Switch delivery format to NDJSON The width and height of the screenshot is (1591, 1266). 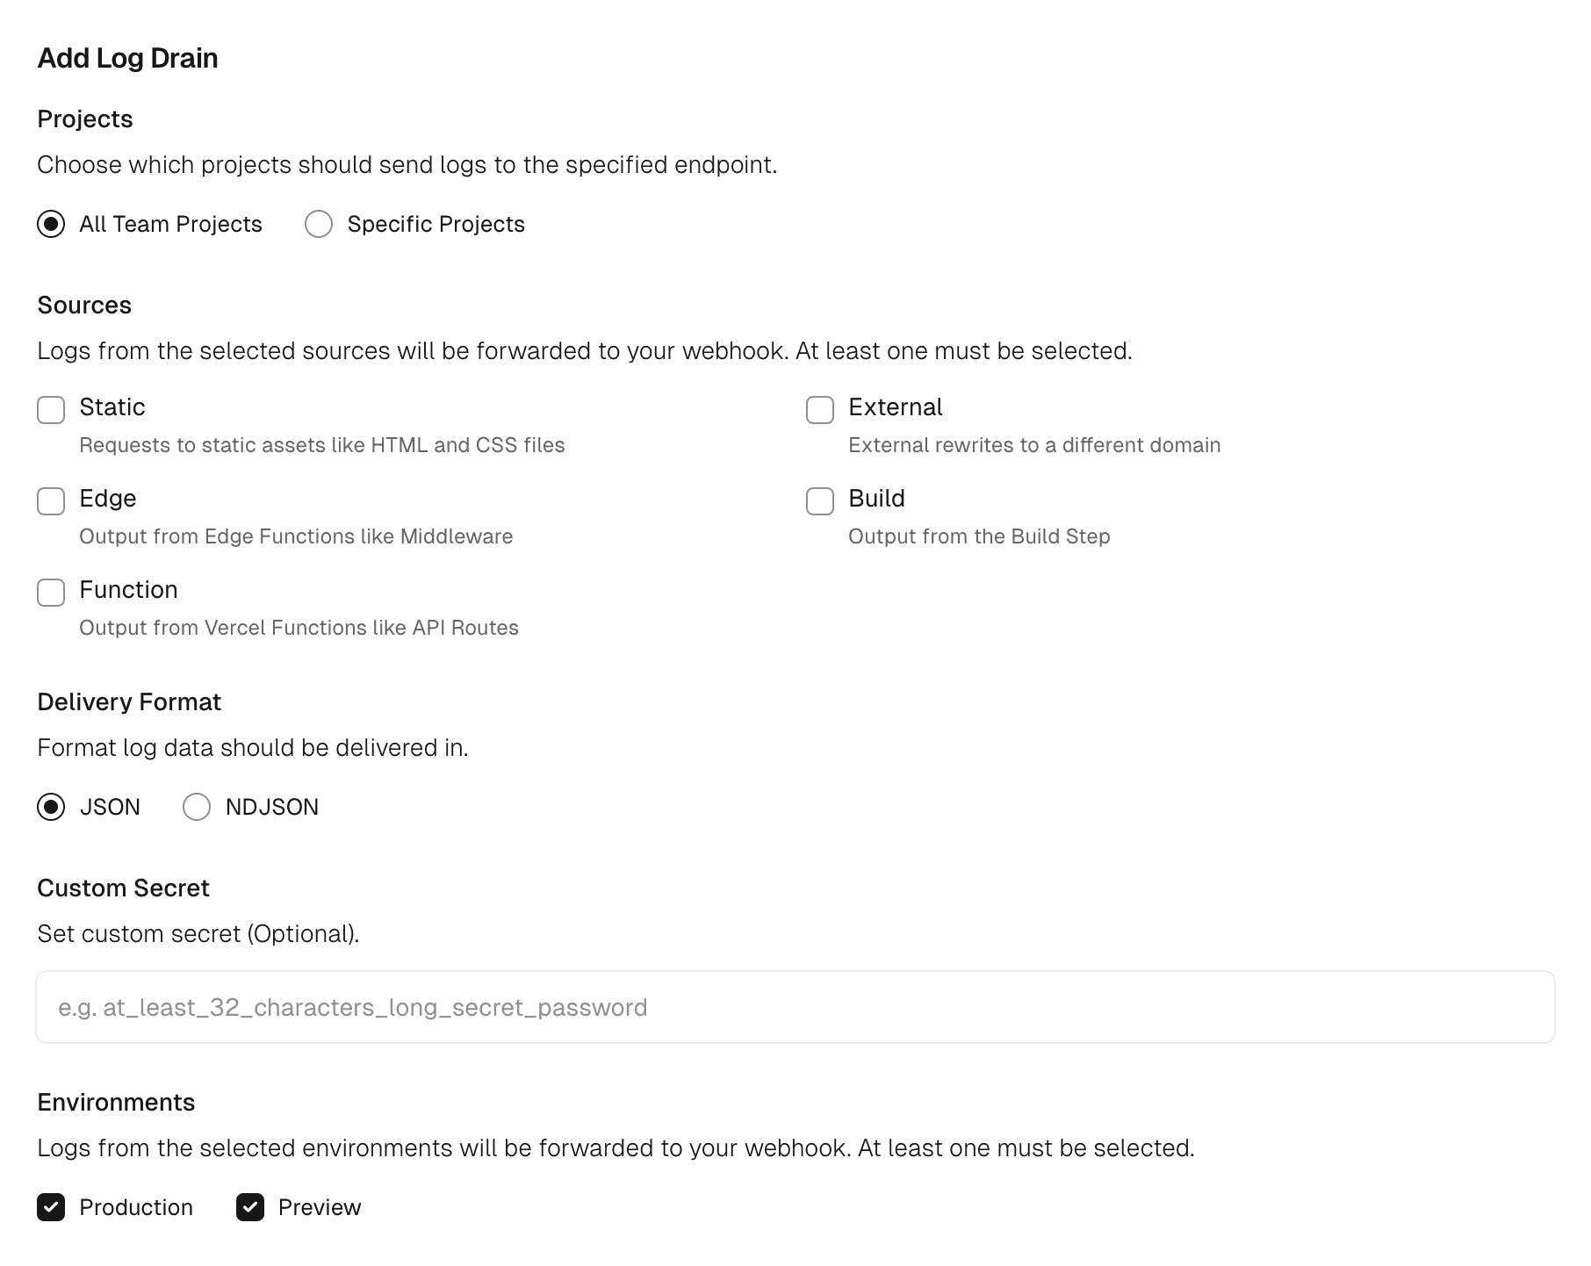coord(197,807)
